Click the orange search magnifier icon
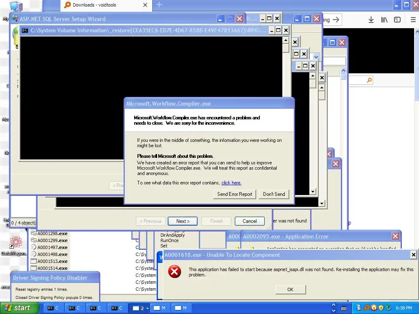 pyautogui.click(x=369, y=80)
